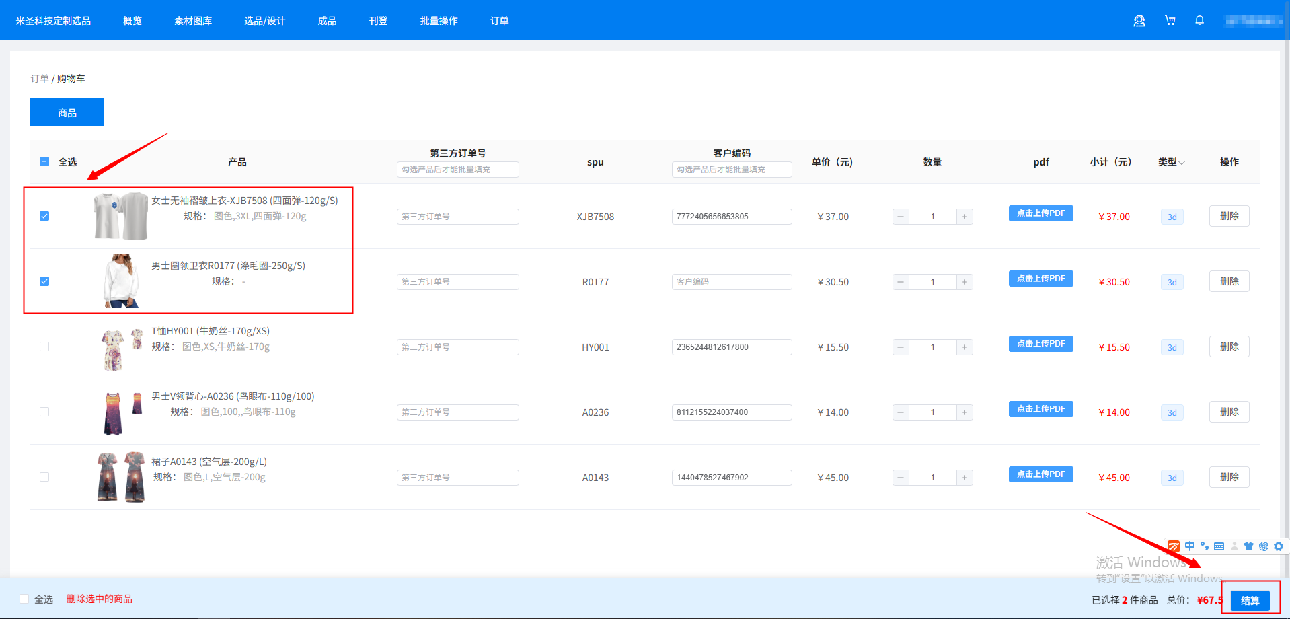Click minus icon for HY001 quantity

(x=901, y=347)
